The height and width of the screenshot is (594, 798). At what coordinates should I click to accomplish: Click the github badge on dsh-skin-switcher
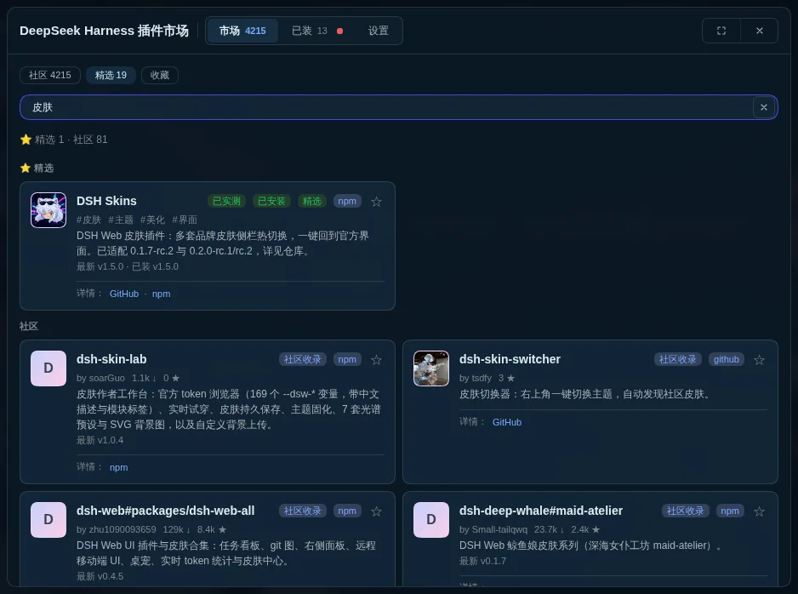coord(727,359)
